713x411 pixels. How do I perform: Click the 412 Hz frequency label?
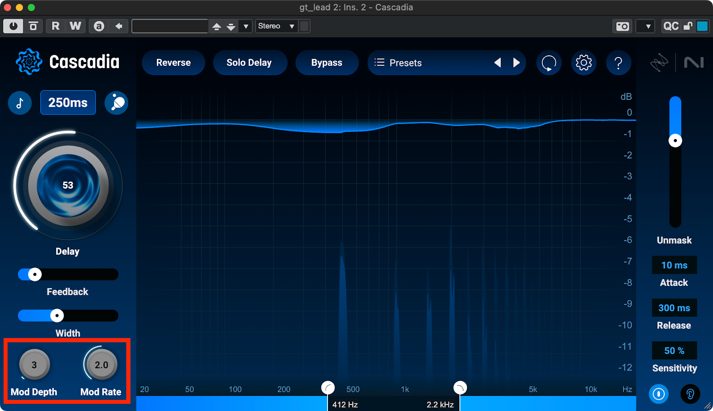pos(345,404)
